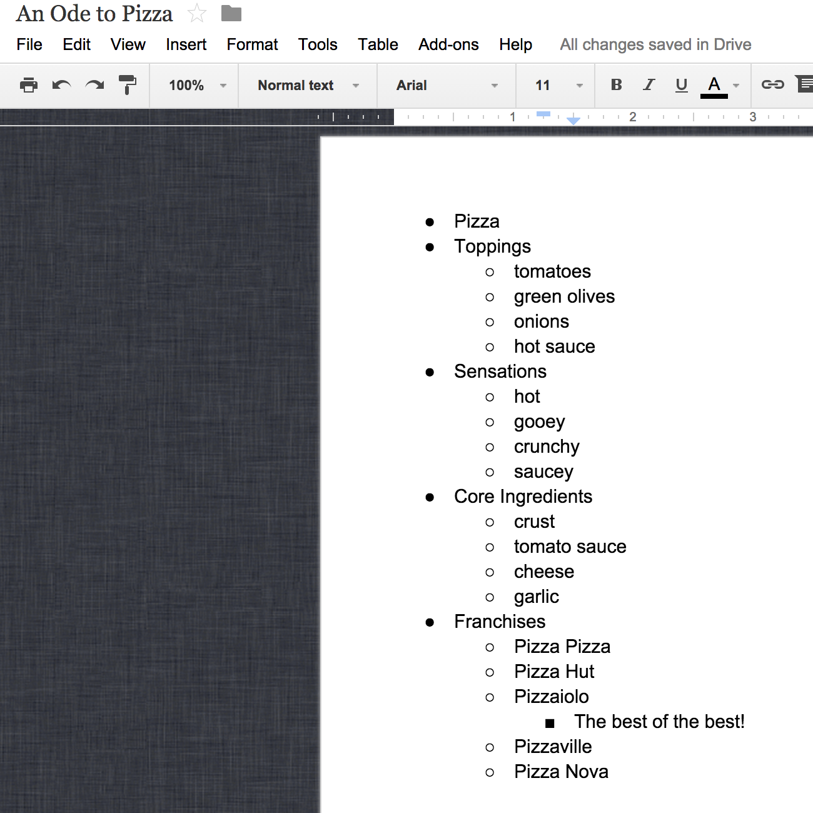
Task: Insert a link with the chain icon
Action: click(772, 84)
